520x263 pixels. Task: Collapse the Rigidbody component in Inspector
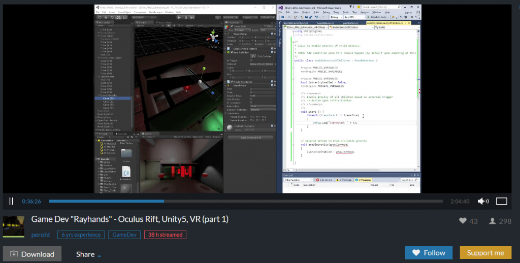pos(225,86)
